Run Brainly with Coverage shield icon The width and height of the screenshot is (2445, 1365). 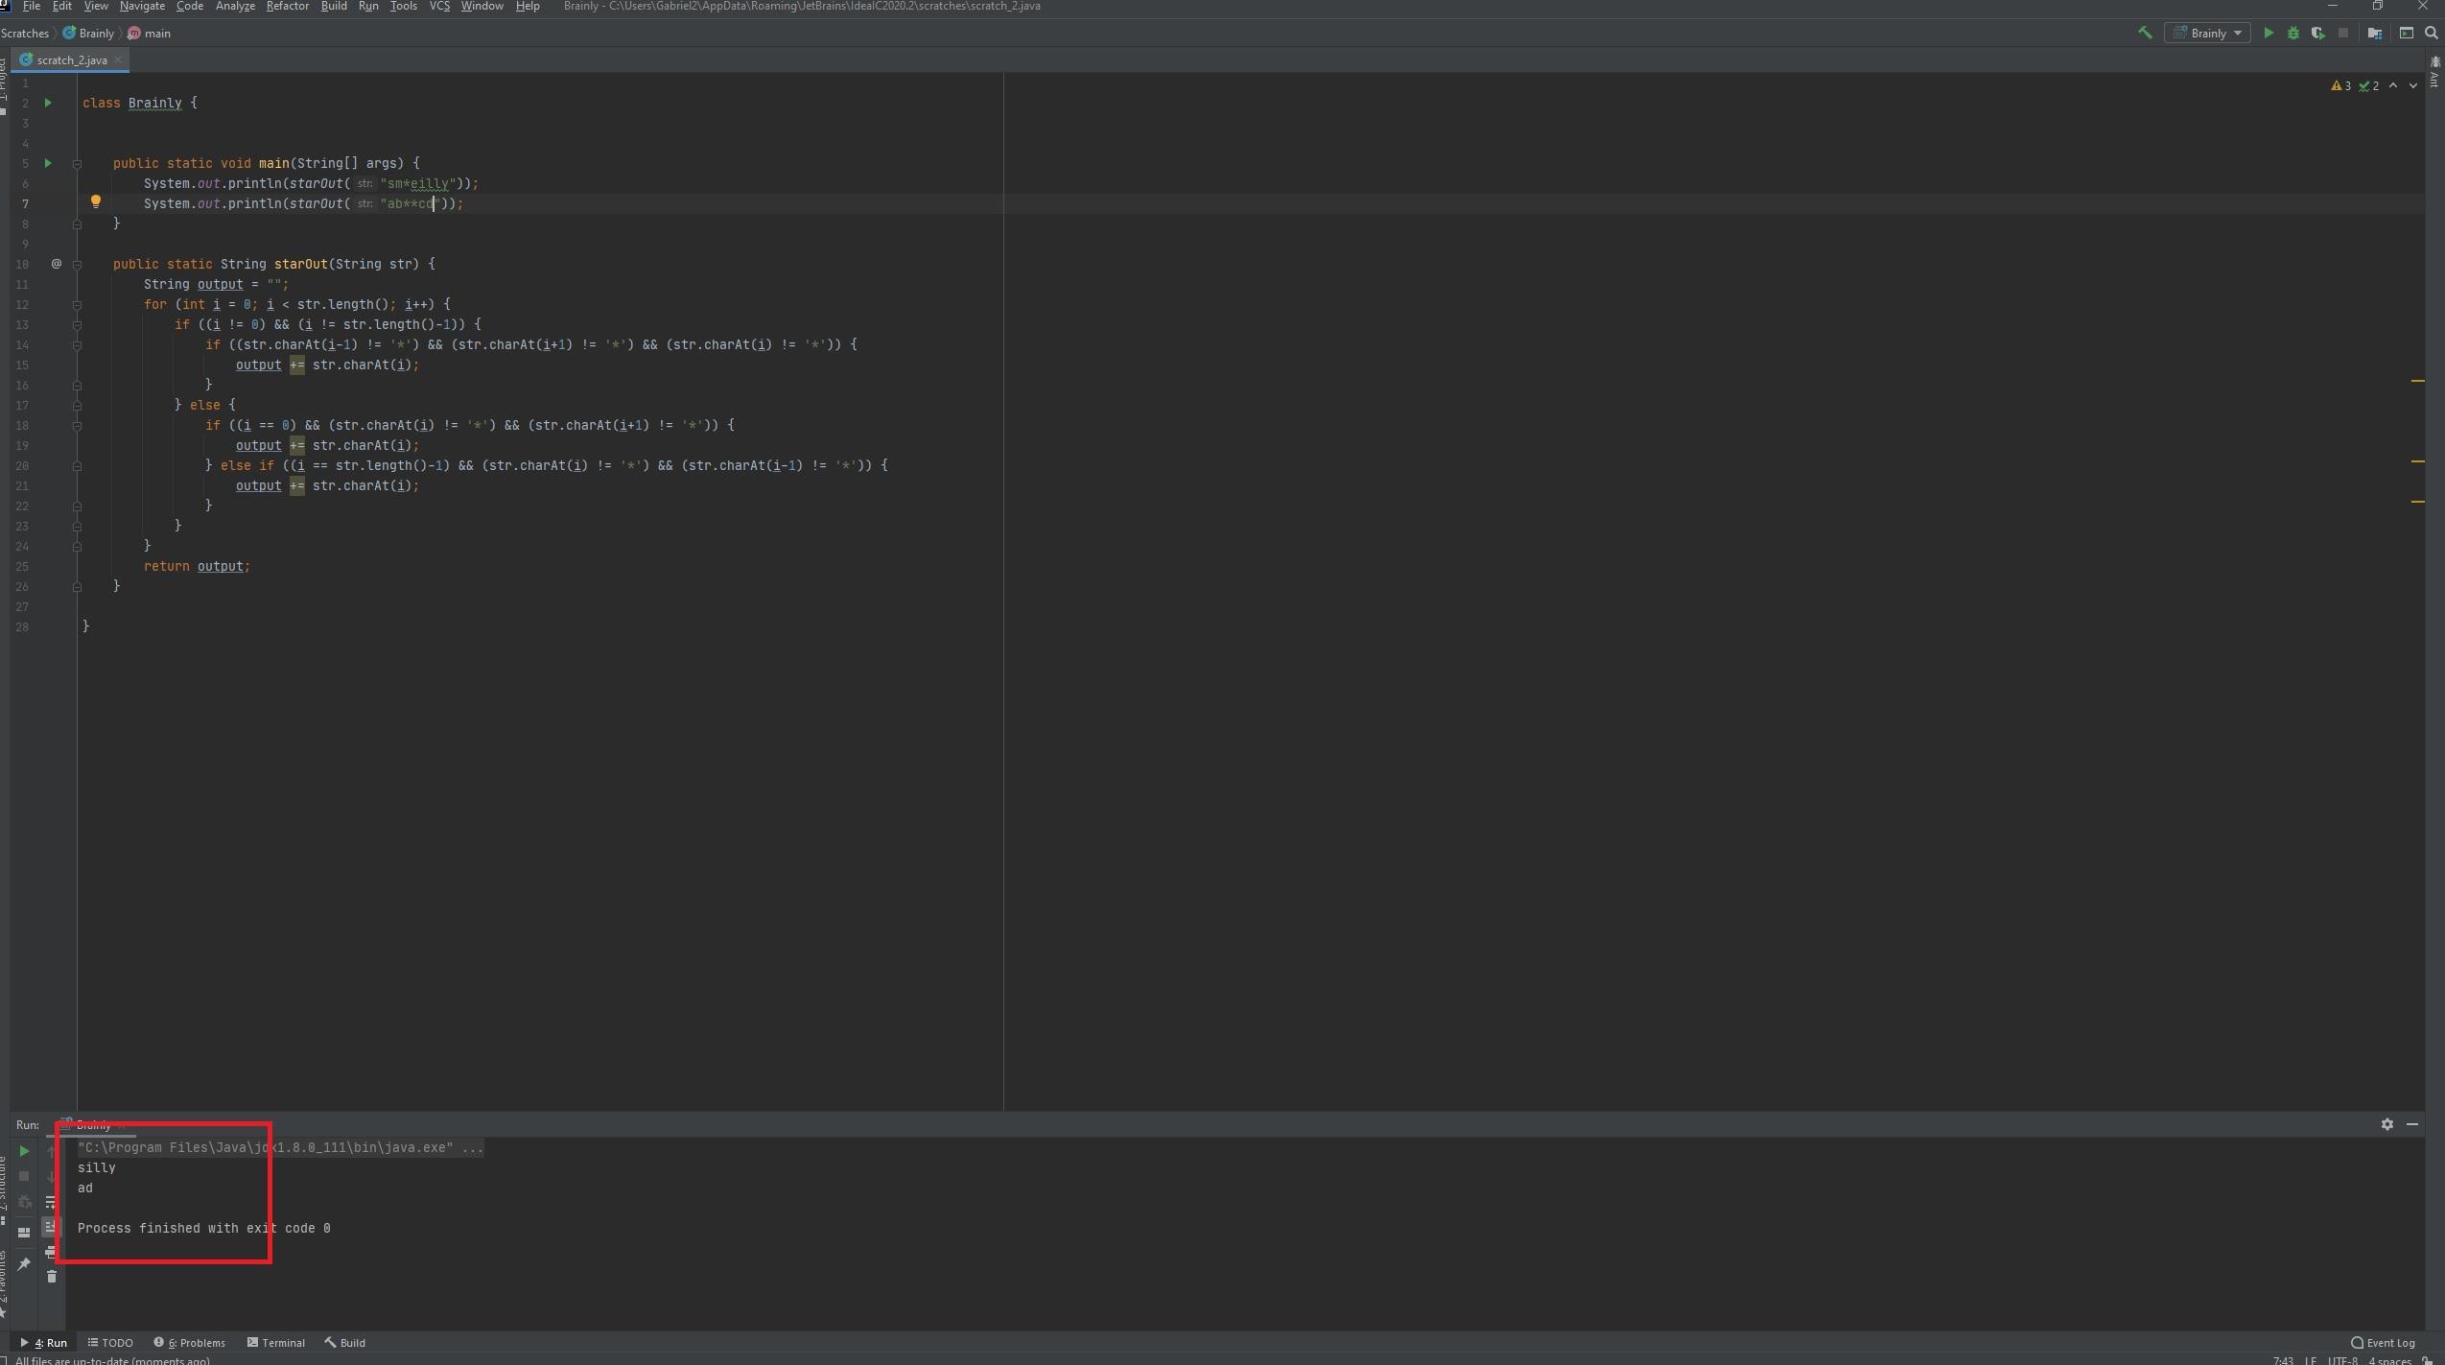(x=2318, y=33)
